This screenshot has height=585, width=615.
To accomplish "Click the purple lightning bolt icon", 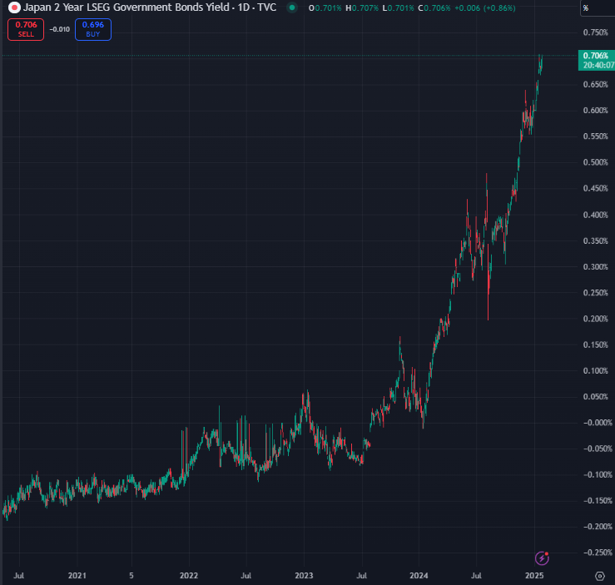I will click(x=542, y=558).
